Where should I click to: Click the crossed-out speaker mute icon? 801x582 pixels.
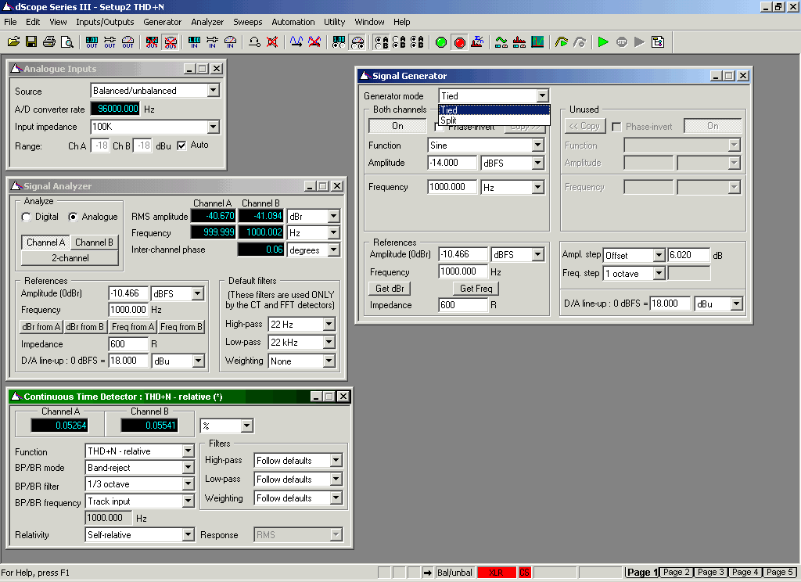coord(272,42)
